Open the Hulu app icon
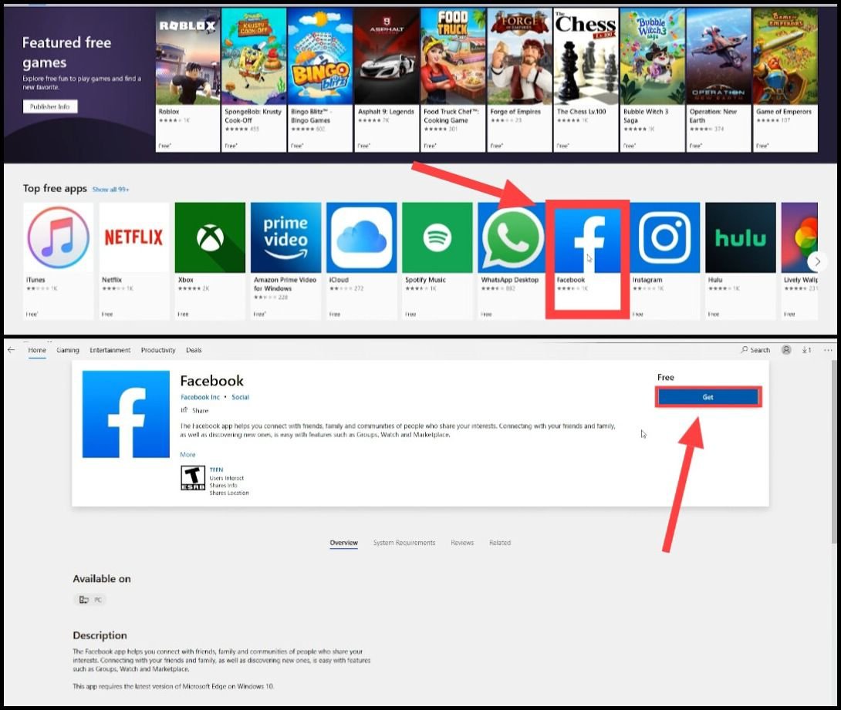 tap(741, 237)
